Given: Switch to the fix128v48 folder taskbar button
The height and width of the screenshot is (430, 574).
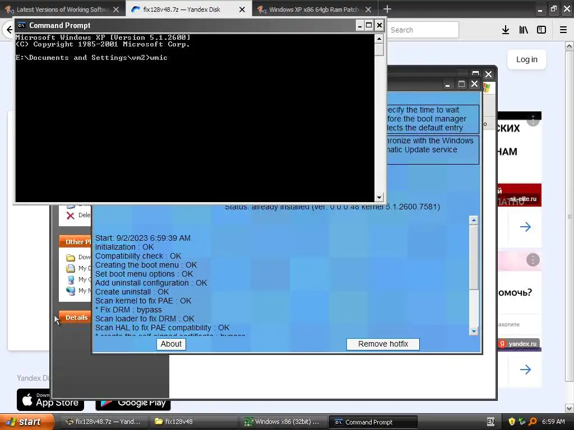Looking at the screenshot, I should coord(193,422).
